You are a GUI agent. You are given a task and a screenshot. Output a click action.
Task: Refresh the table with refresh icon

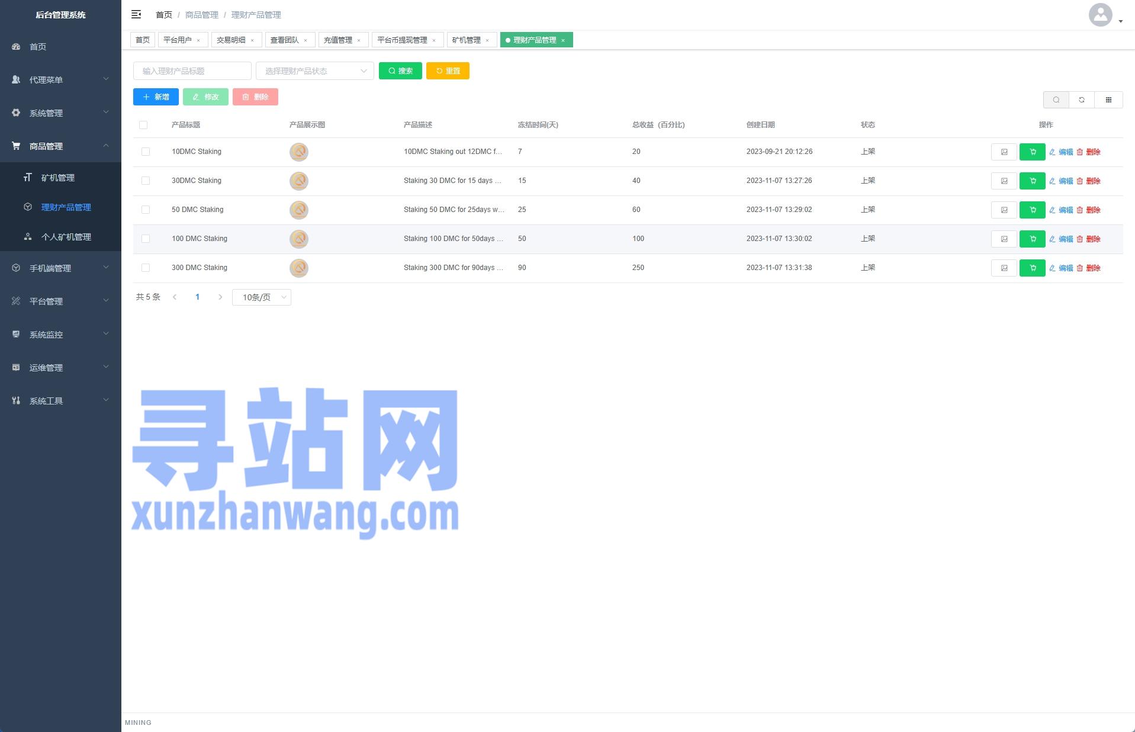[1082, 99]
